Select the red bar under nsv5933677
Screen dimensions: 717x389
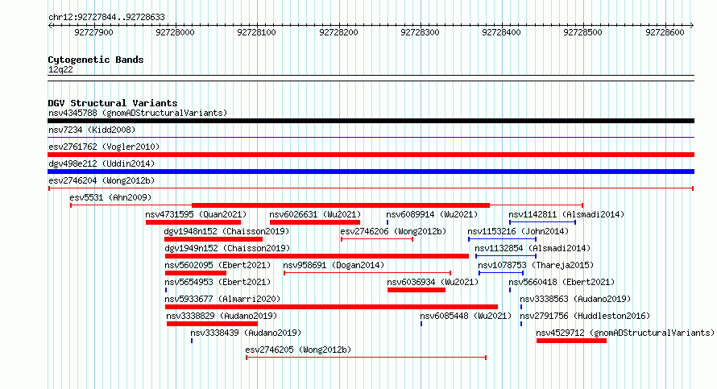[x=332, y=307]
